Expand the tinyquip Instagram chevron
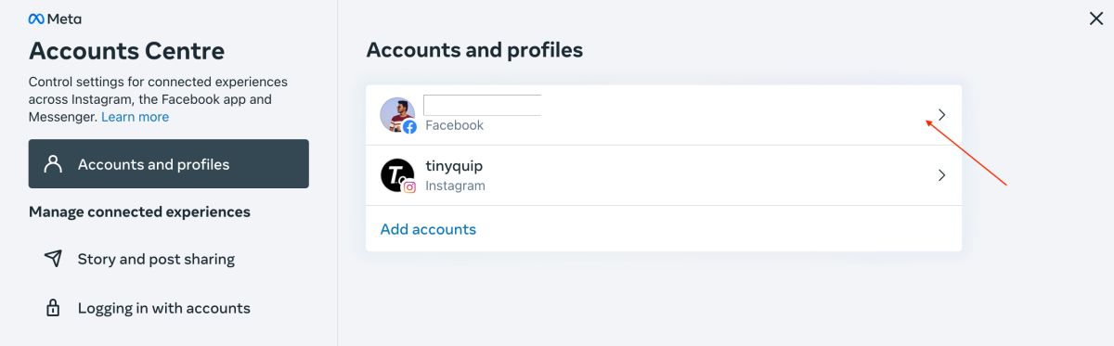 [x=941, y=175]
